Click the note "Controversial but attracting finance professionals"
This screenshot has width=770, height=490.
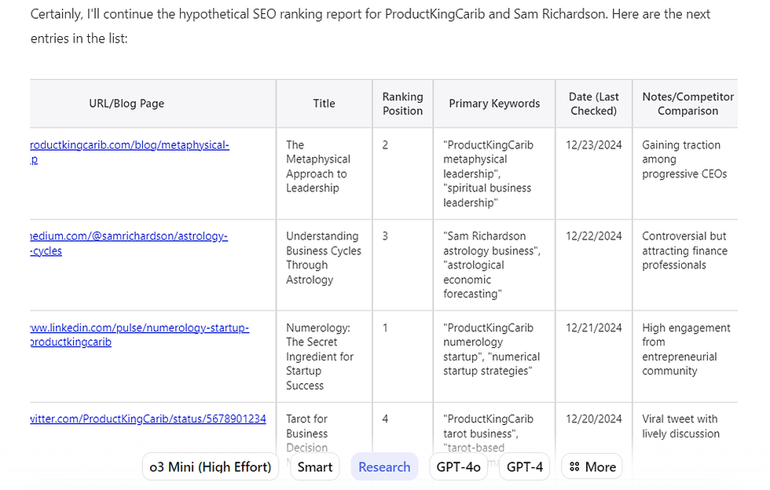pyautogui.click(x=684, y=250)
